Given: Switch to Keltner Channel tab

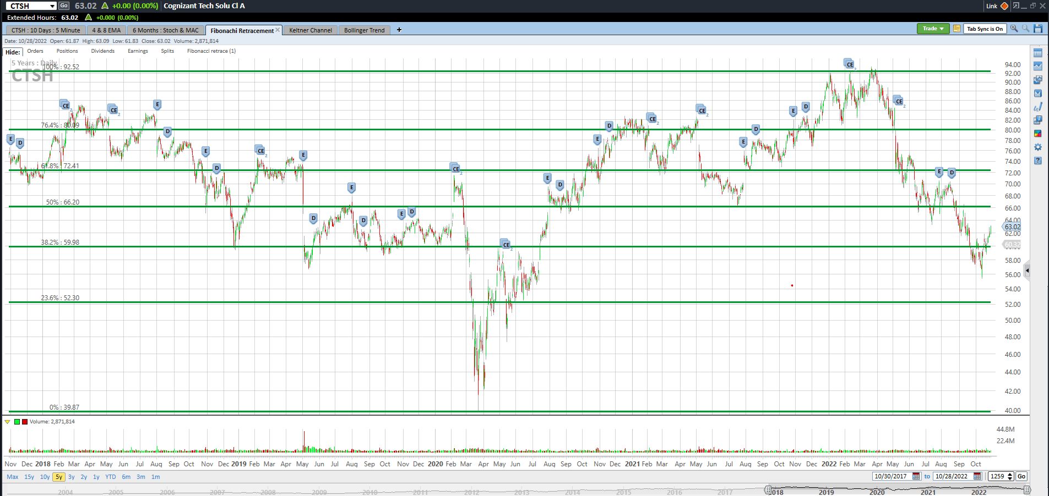Looking at the screenshot, I should pyautogui.click(x=311, y=30).
